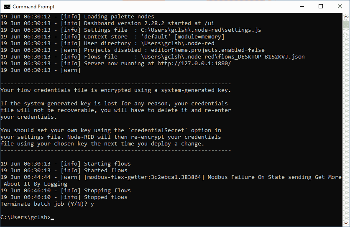The width and height of the screenshot is (350, 227).
Task: Click the 'Starting flows' log entry
Action: 65,163
